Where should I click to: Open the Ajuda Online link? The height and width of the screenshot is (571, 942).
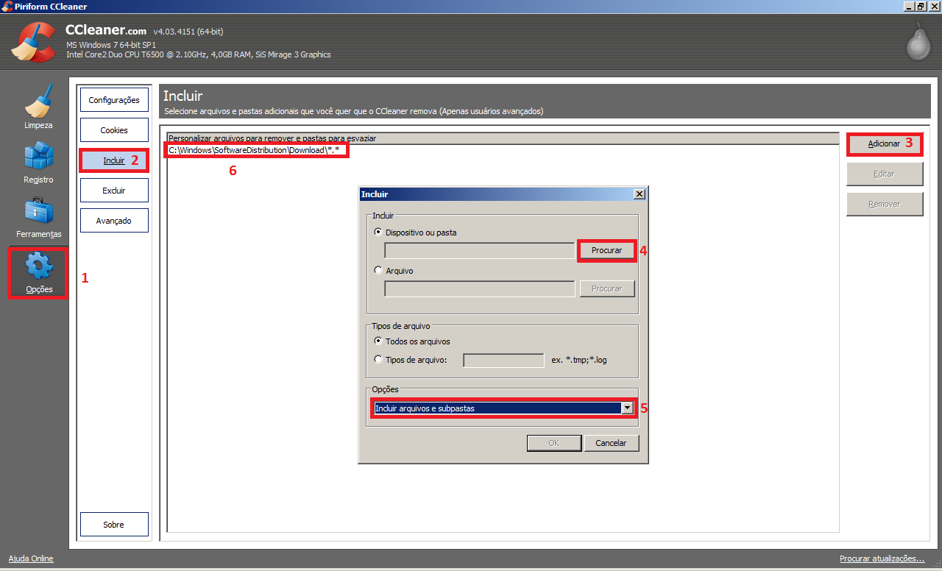point(31,558)
